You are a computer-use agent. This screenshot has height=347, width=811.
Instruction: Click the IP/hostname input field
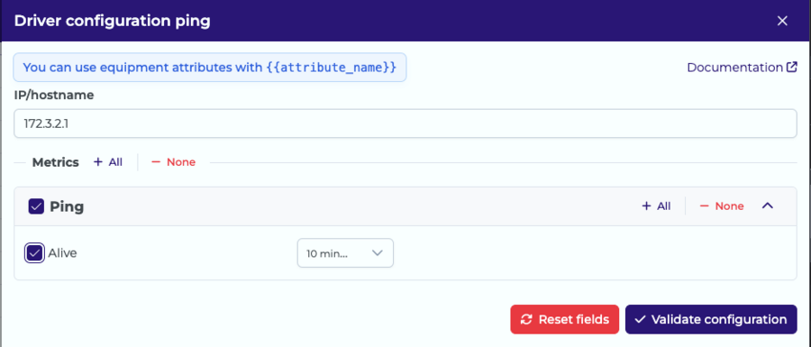click(405, 123)
